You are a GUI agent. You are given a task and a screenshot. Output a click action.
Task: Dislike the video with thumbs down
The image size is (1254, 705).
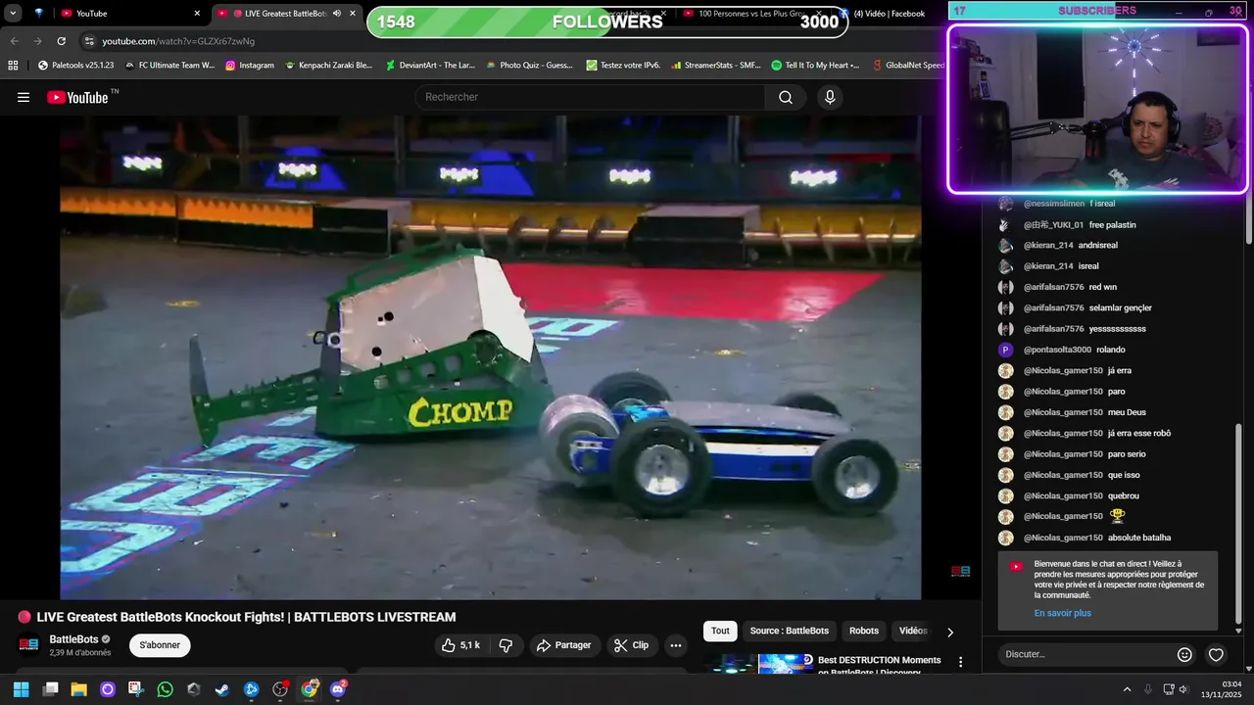pyautogui.click(x=506, y=645)
